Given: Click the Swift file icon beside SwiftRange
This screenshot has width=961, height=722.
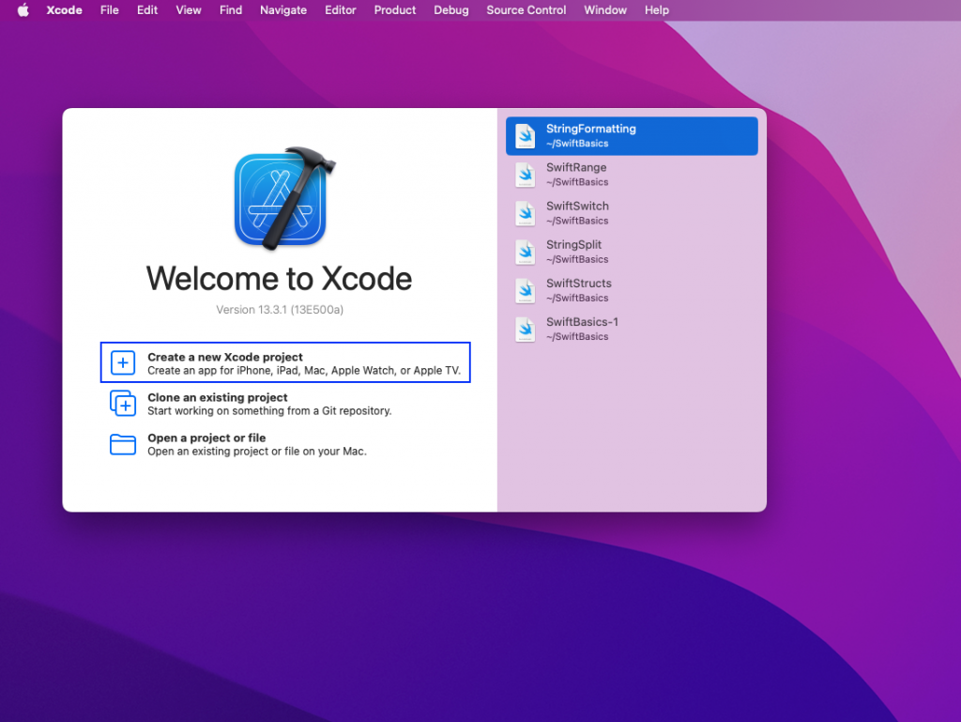Looking at the screenshot, I should 526,175.
